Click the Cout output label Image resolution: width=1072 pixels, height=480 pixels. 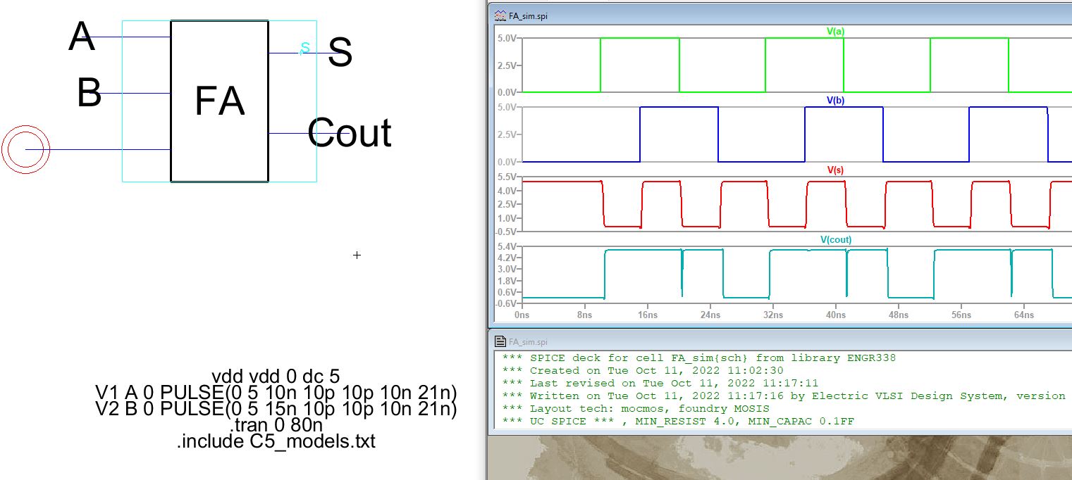coord(350,132)
